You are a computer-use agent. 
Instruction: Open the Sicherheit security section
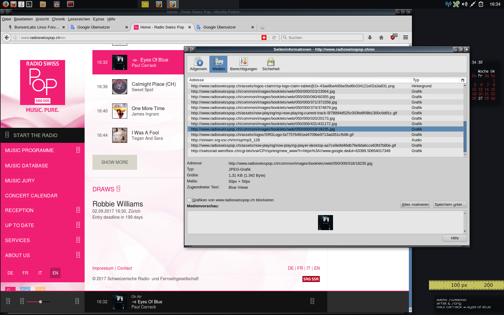tap(271, 64)
